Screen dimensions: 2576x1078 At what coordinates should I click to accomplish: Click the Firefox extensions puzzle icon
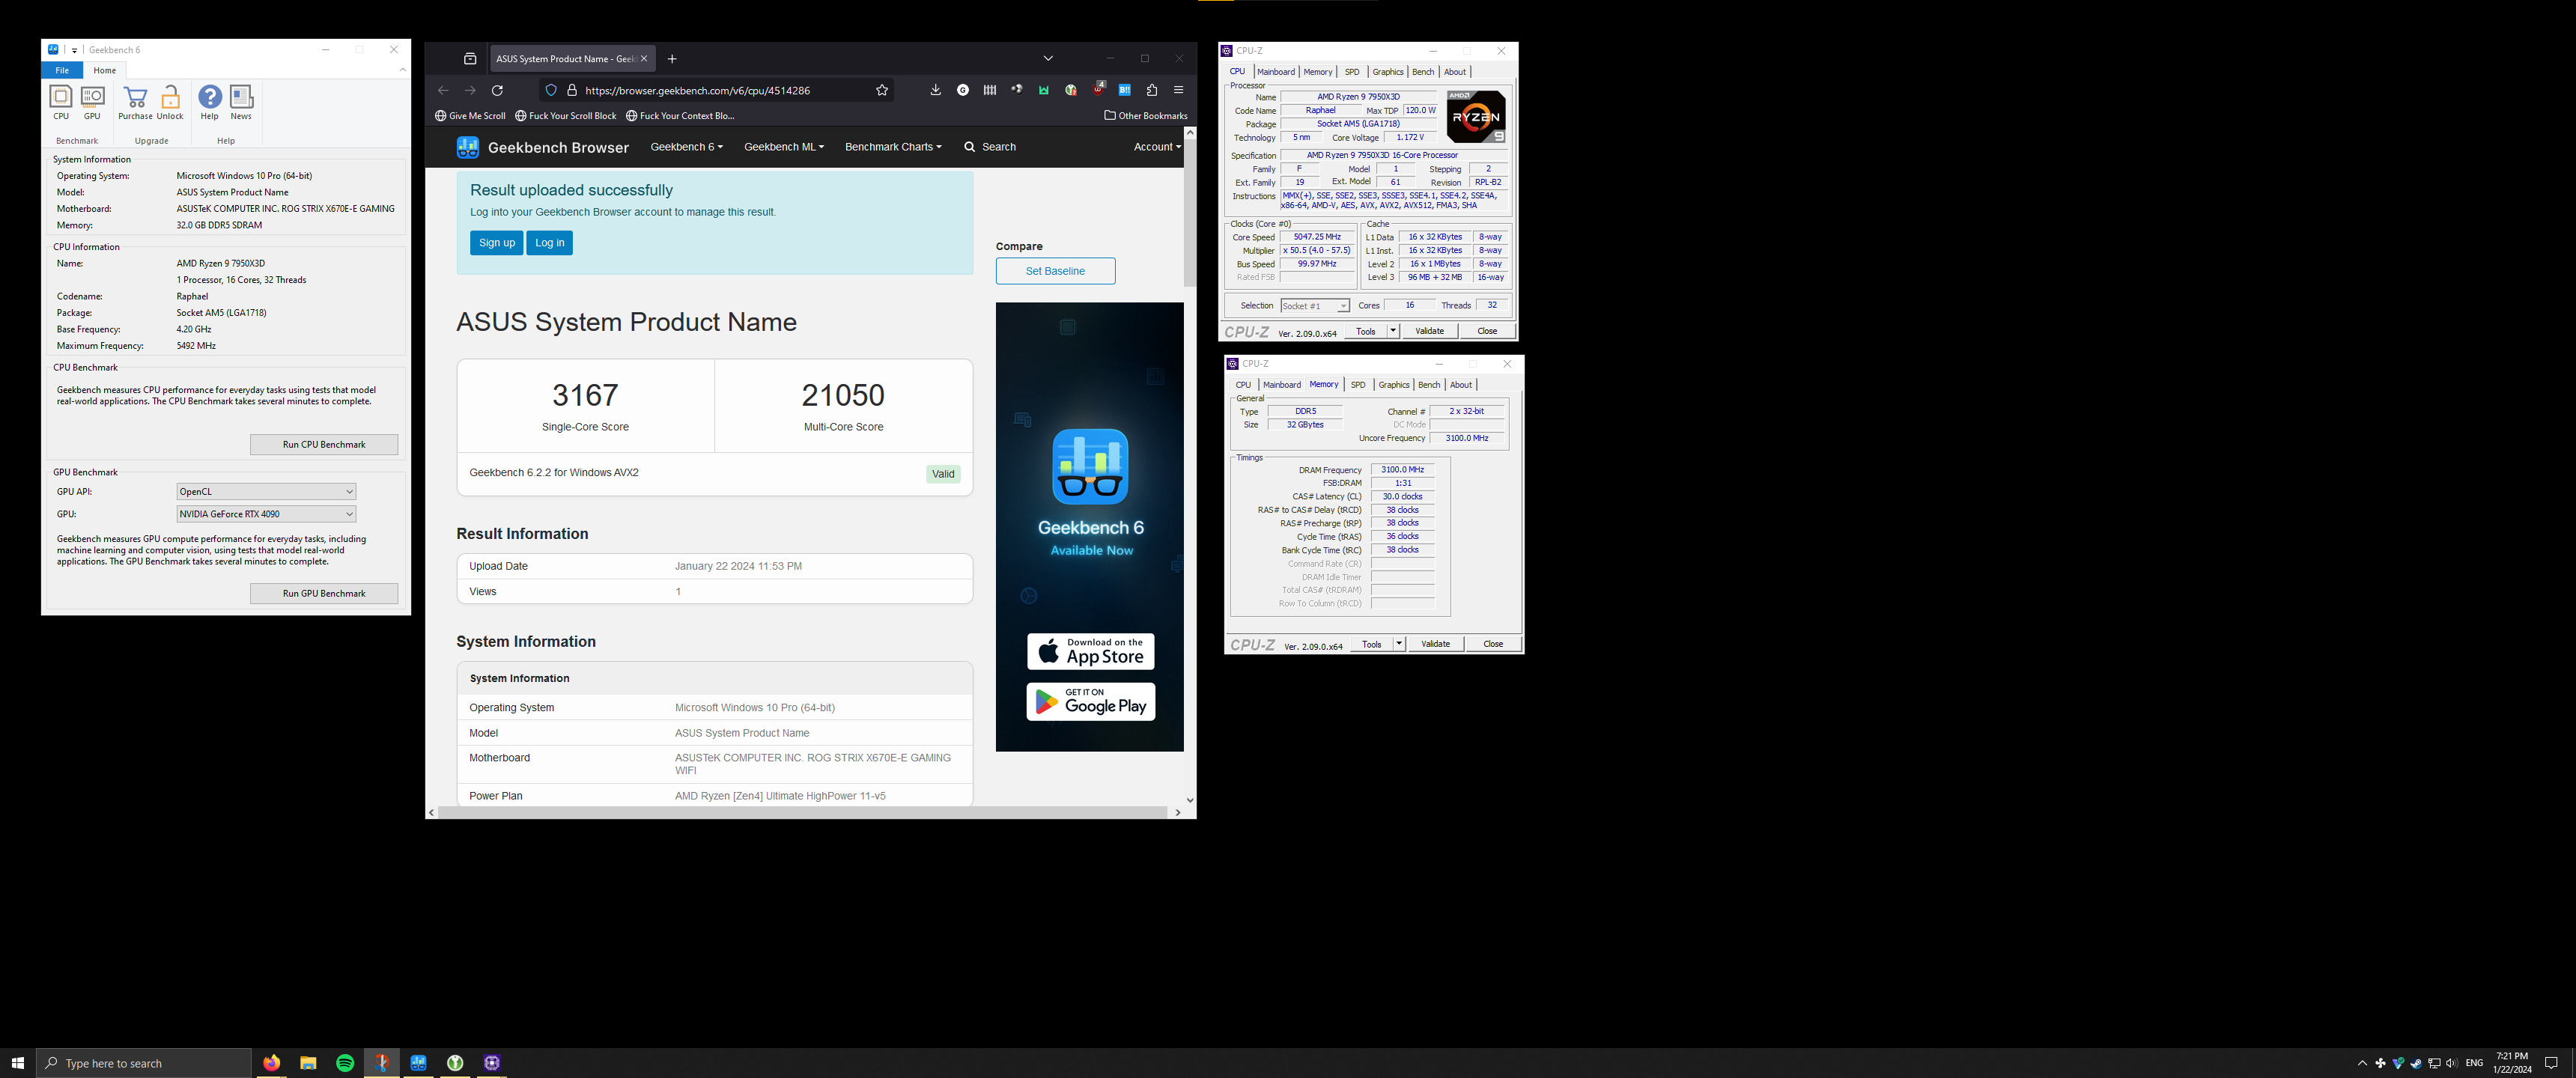point(1152,90)
